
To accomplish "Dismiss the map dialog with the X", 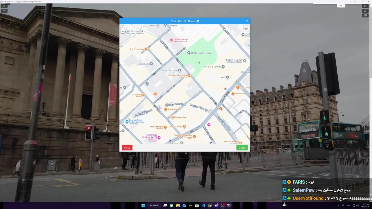I will pos(247,21).
